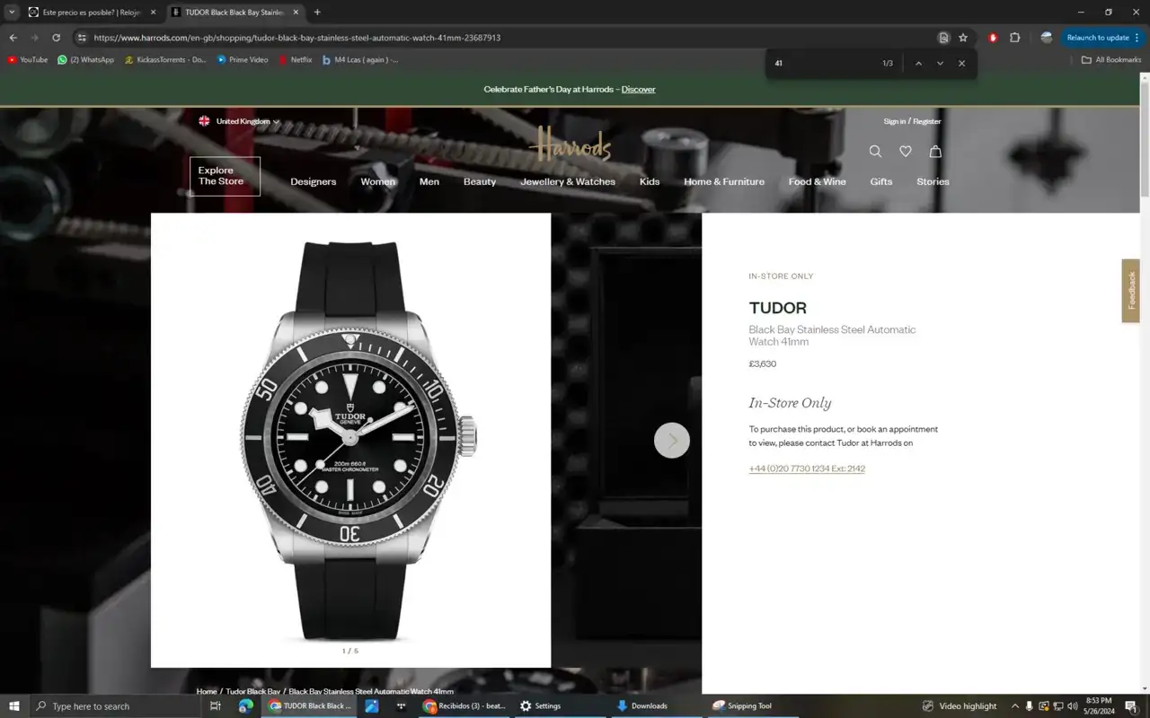This screenshot has width=1150, height=718.
Task: Reload the page in Chrome
Action: [56, 38]
